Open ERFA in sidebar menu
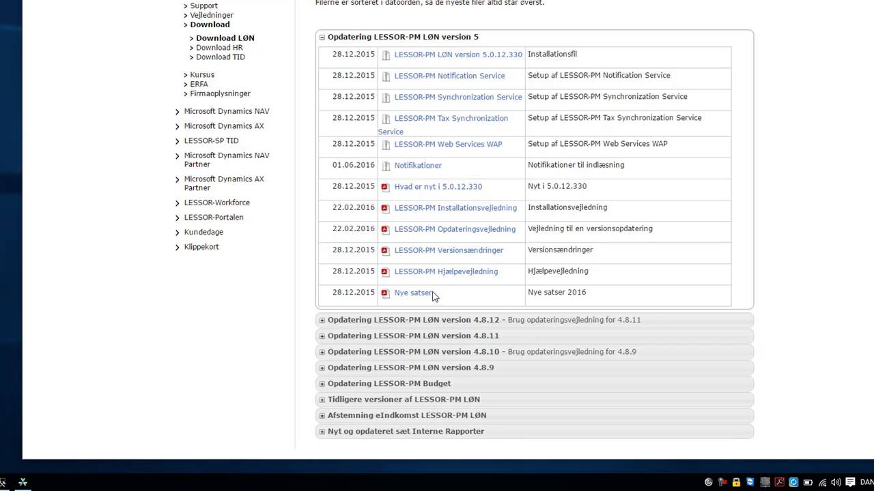Viewport: 874px width, 491px height. coord(199,85)
